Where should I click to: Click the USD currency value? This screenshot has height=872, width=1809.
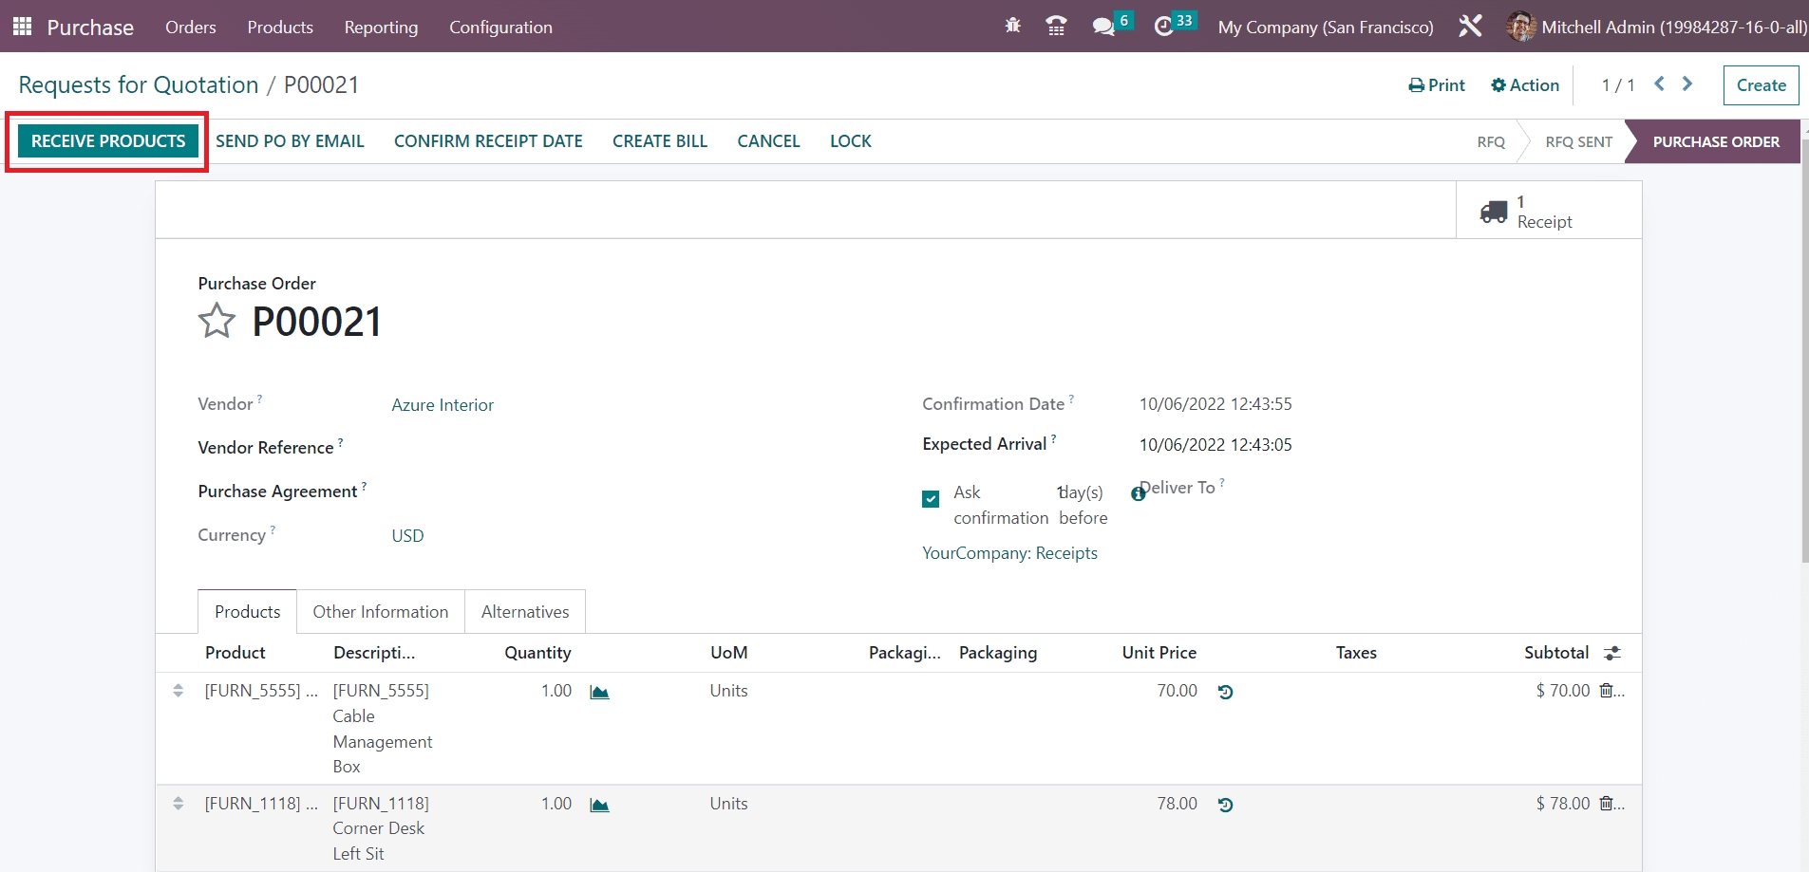[407, 536]
